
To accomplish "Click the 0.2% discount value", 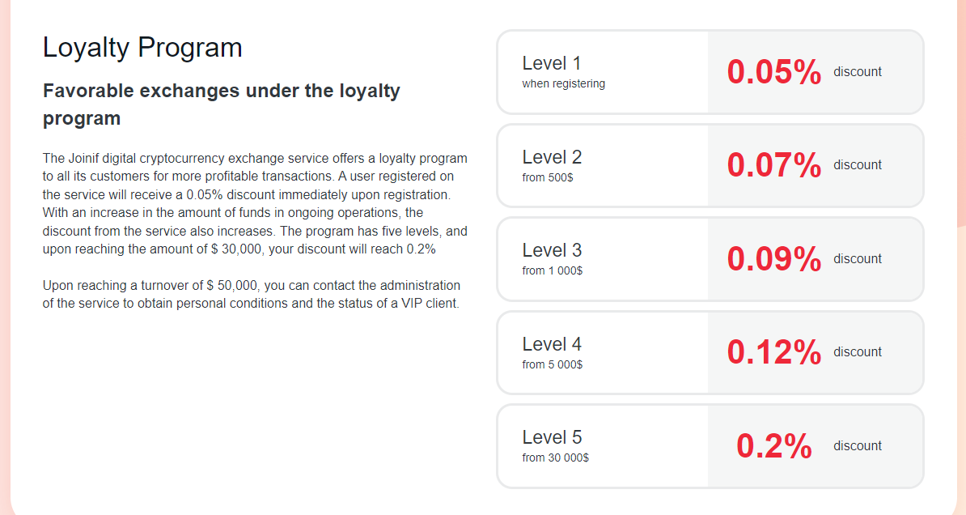I will coord(774,446).
